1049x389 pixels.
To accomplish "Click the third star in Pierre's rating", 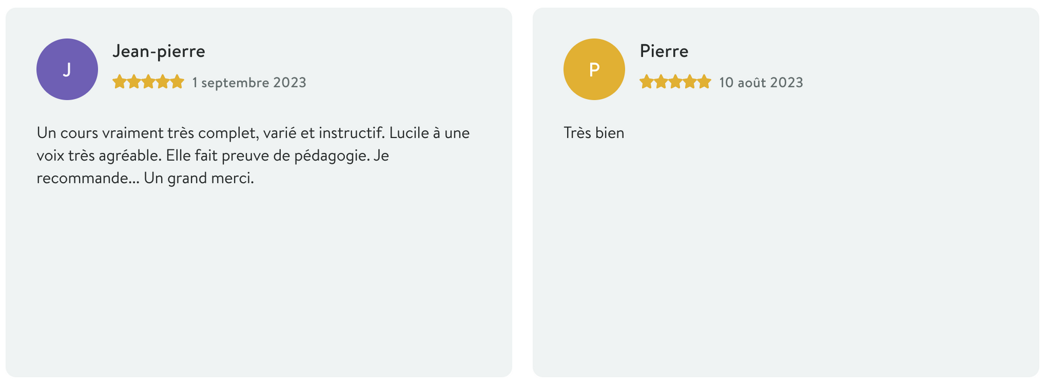I will [x=675, y=82].
